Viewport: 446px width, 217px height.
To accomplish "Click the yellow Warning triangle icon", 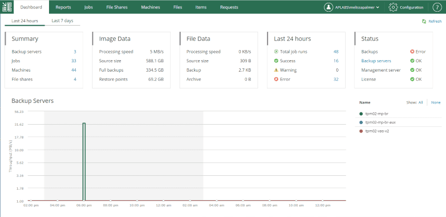I will coord(276,70).
